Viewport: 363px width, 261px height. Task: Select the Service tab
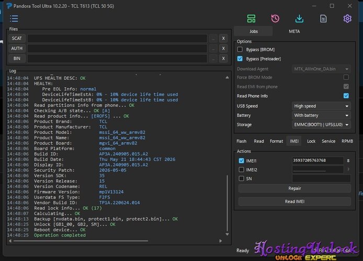(x=328, y=141)
